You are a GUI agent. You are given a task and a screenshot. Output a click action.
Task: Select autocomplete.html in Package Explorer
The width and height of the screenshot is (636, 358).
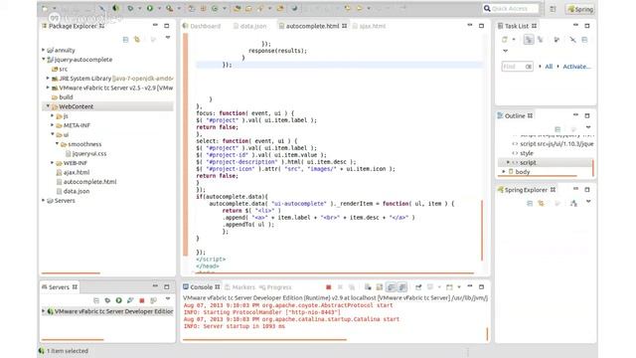(x=90, y=182)
